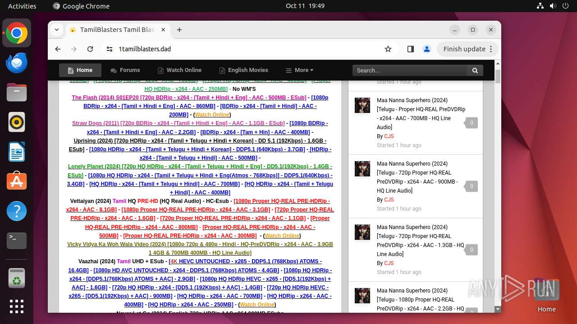Launch Terminal from the dock
577x324 pixels.
click(x=17, y=241)
